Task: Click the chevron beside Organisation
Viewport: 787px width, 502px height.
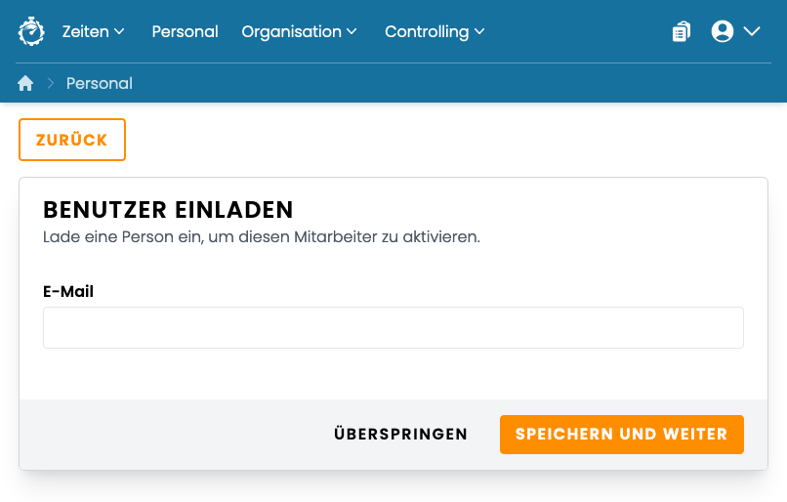Action: pos(352,31)
